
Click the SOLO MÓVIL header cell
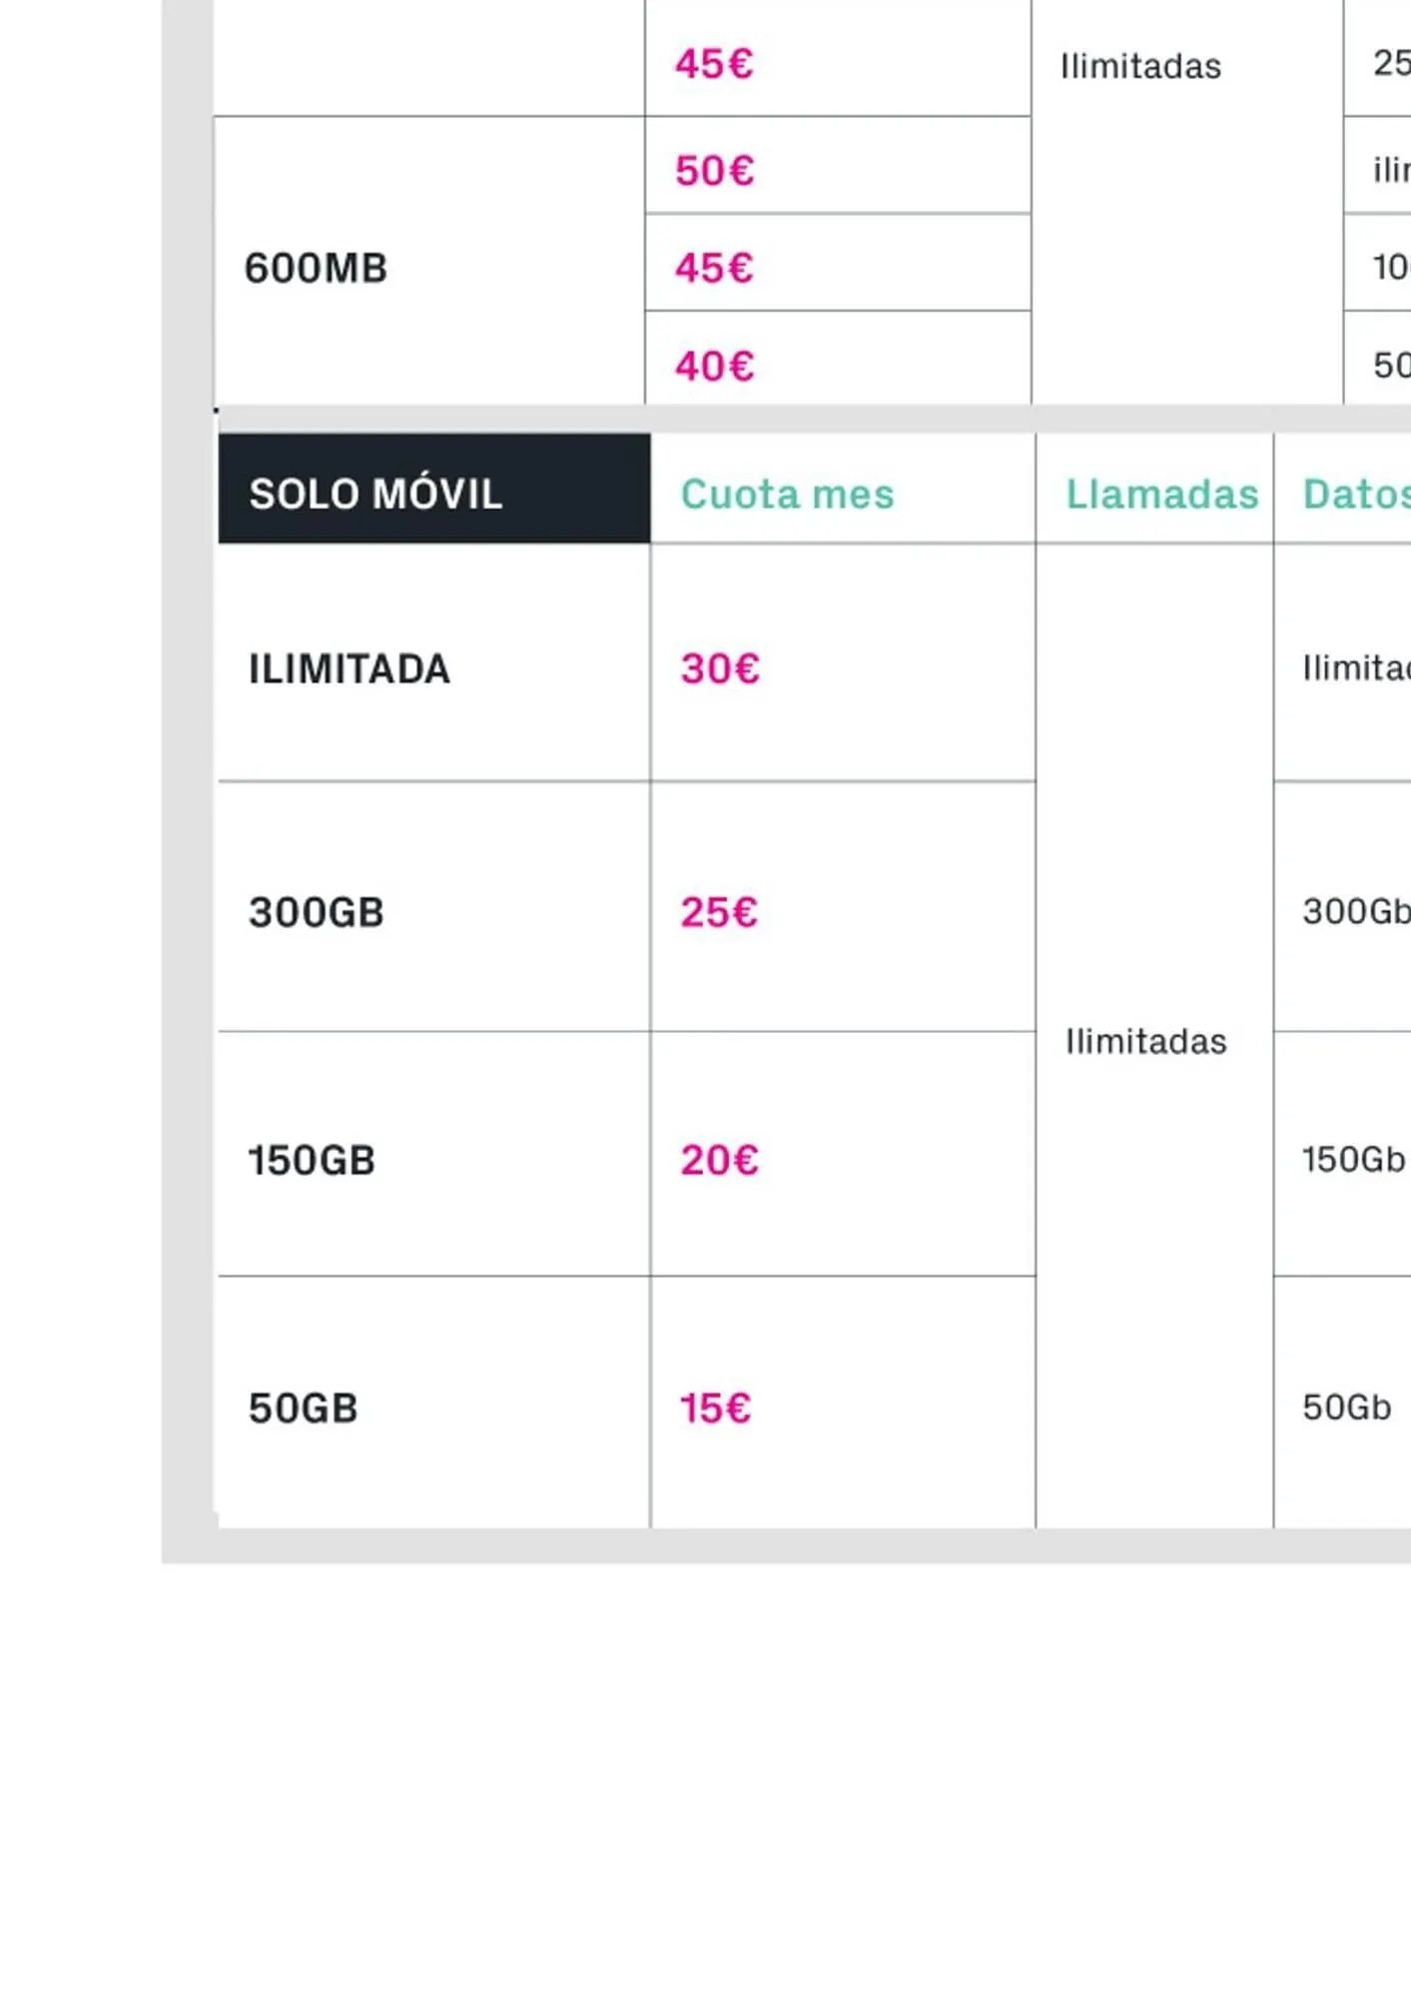click(x=375, y=494)
